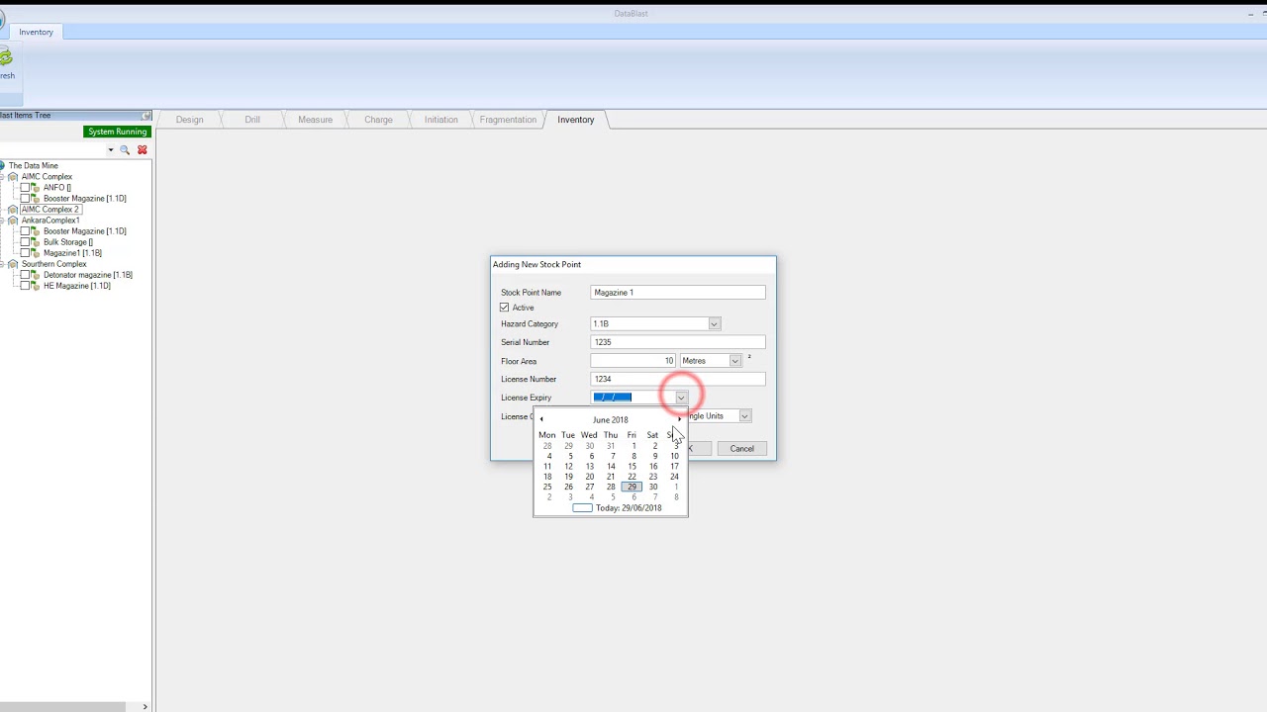1267x712 pixels.
Task: Click the Serial Number field showing 1235
Action: pos(678,342)
